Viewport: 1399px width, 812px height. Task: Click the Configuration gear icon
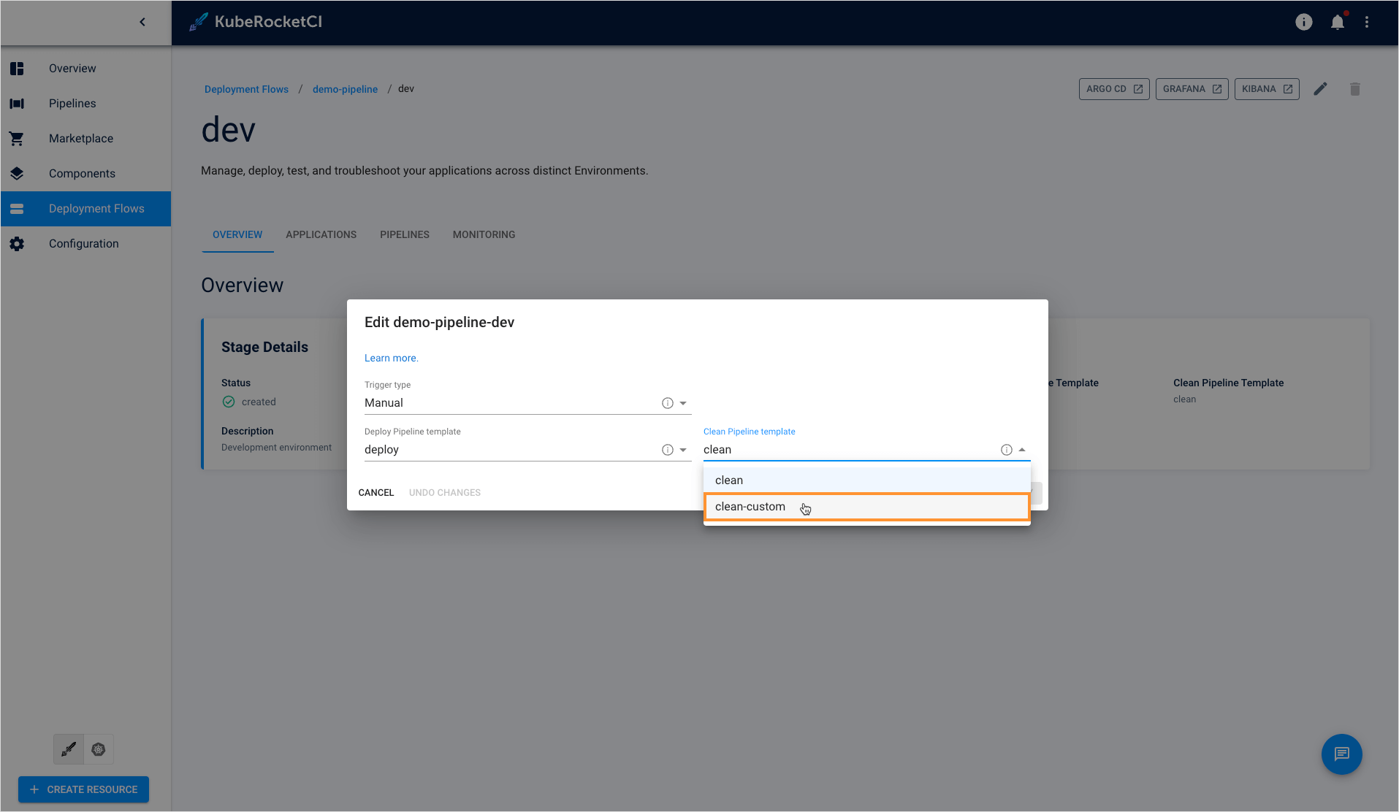[17, 243]
